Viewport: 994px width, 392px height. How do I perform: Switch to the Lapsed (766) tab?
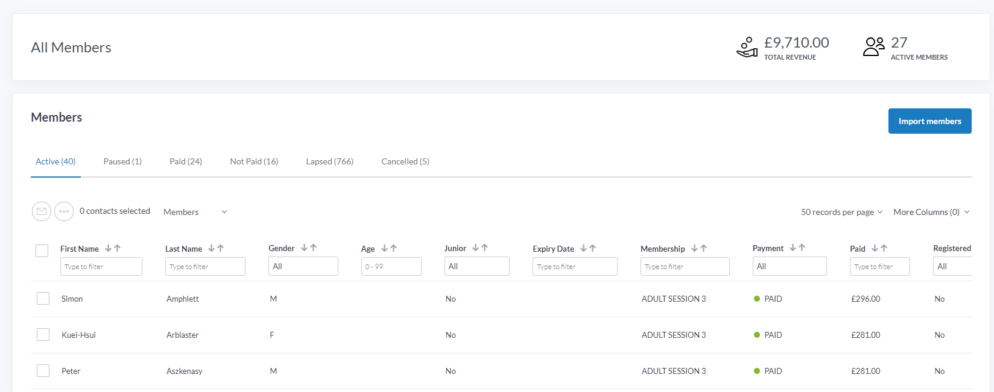329,161
